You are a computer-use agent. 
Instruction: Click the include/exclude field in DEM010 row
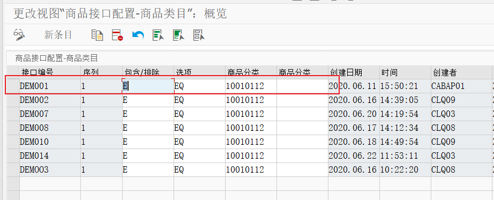pyautogui.click(x=148, y=142)
